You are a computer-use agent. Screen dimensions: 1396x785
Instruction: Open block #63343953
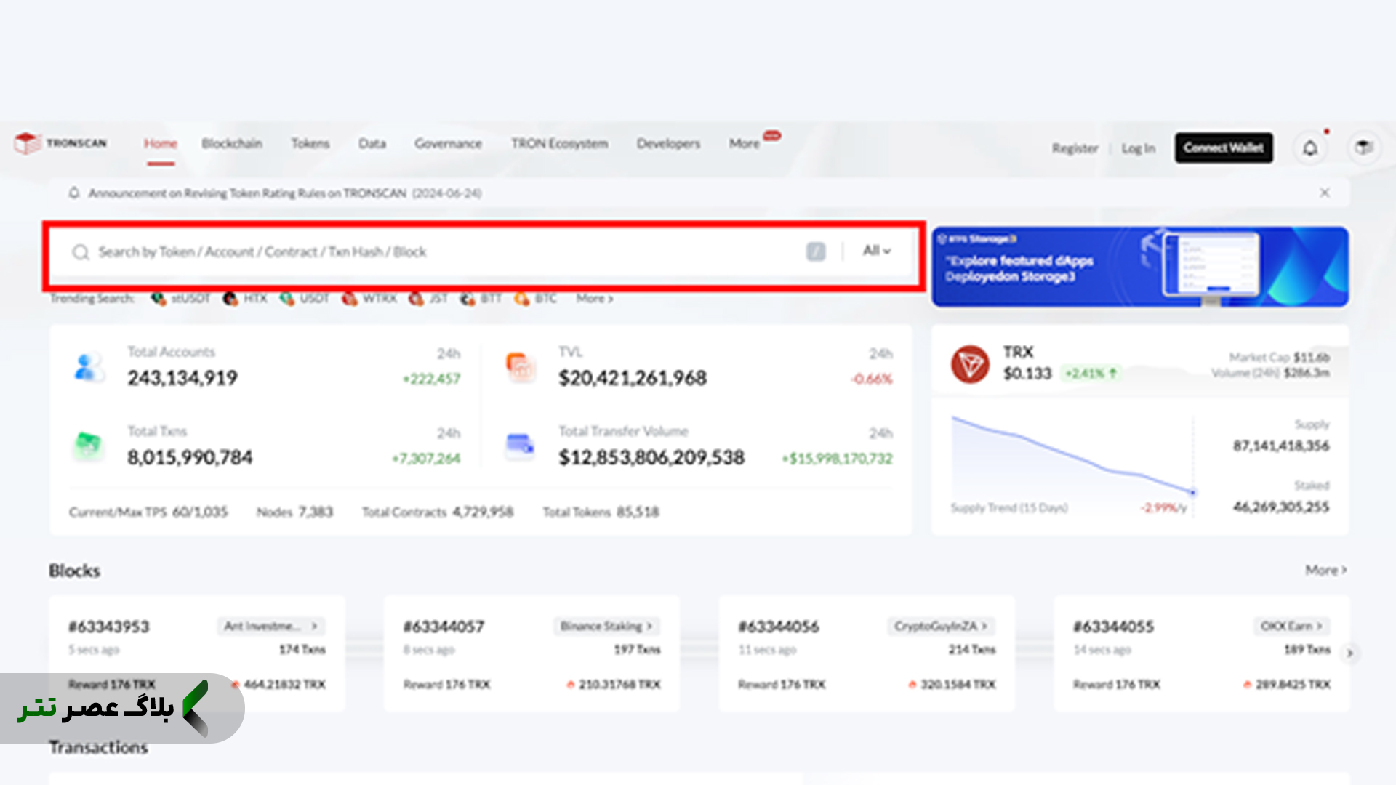click(109, 627)
